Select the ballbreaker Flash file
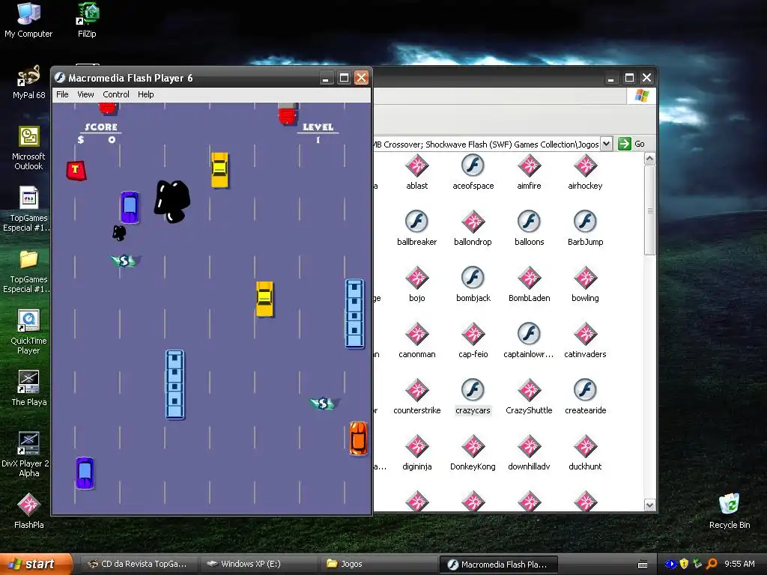 (x=416, y=222)
